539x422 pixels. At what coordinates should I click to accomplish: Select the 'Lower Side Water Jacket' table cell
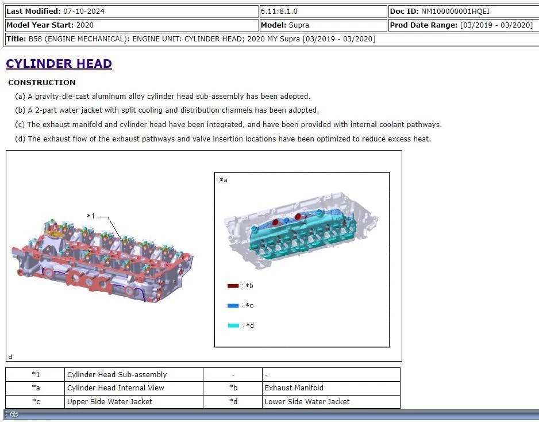[331, 402]
